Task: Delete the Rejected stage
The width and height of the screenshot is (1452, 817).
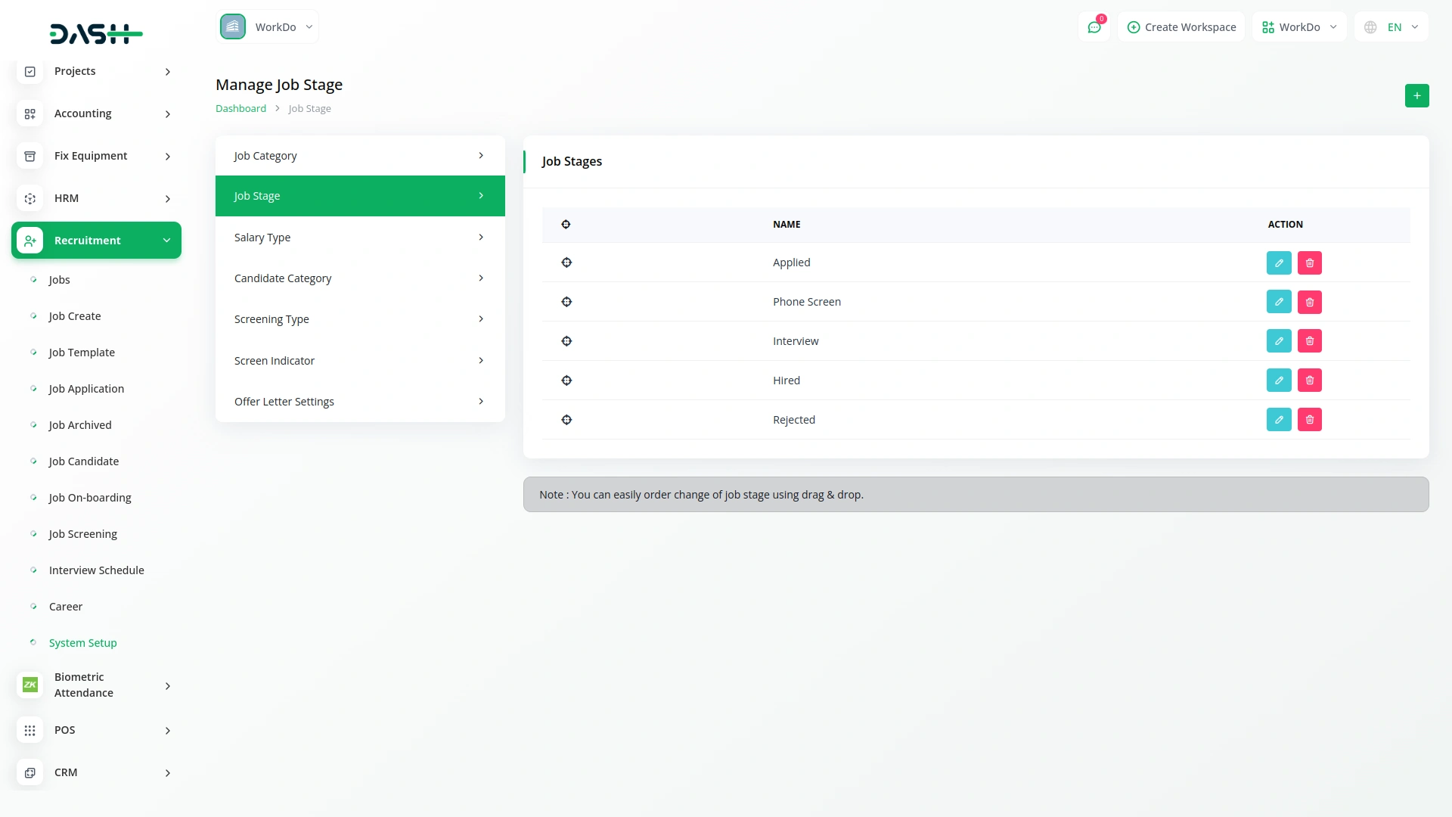Action: pos(1310,420)
